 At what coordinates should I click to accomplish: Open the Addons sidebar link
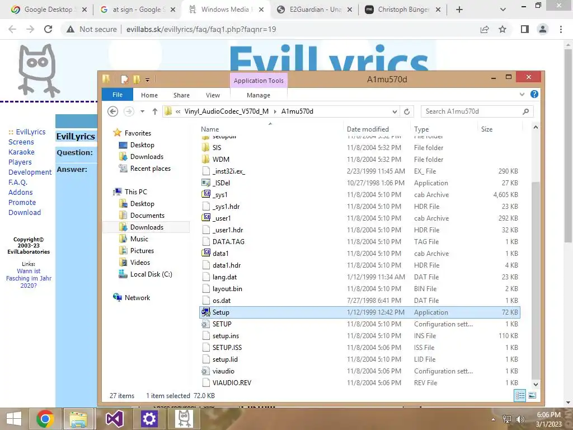(x=21, y=193)
